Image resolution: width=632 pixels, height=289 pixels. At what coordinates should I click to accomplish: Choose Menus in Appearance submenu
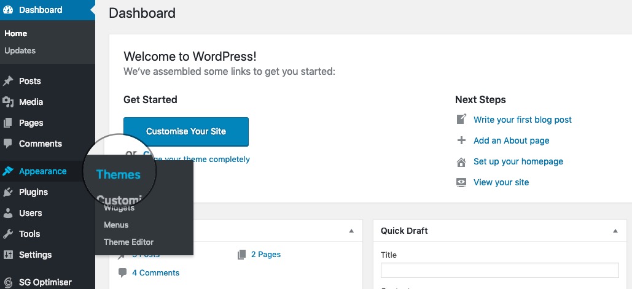point(116,225)
